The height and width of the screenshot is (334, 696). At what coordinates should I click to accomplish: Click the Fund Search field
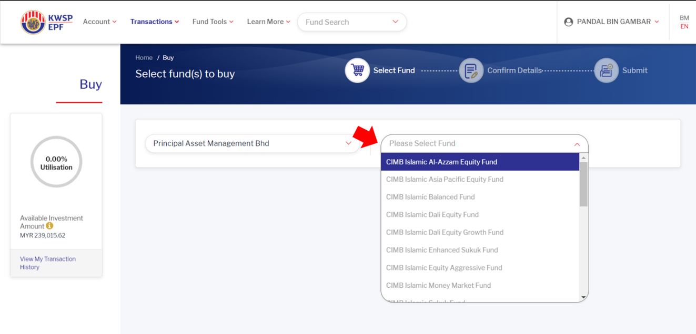click(x=352, y=22)
